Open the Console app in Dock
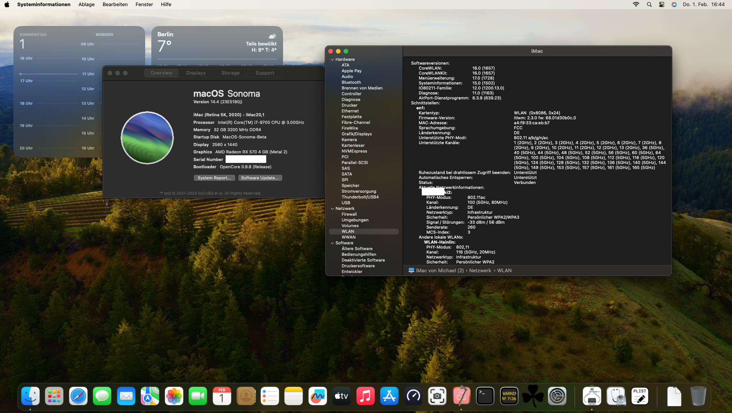The image size is (732, 413). click(x=509, y=397)
